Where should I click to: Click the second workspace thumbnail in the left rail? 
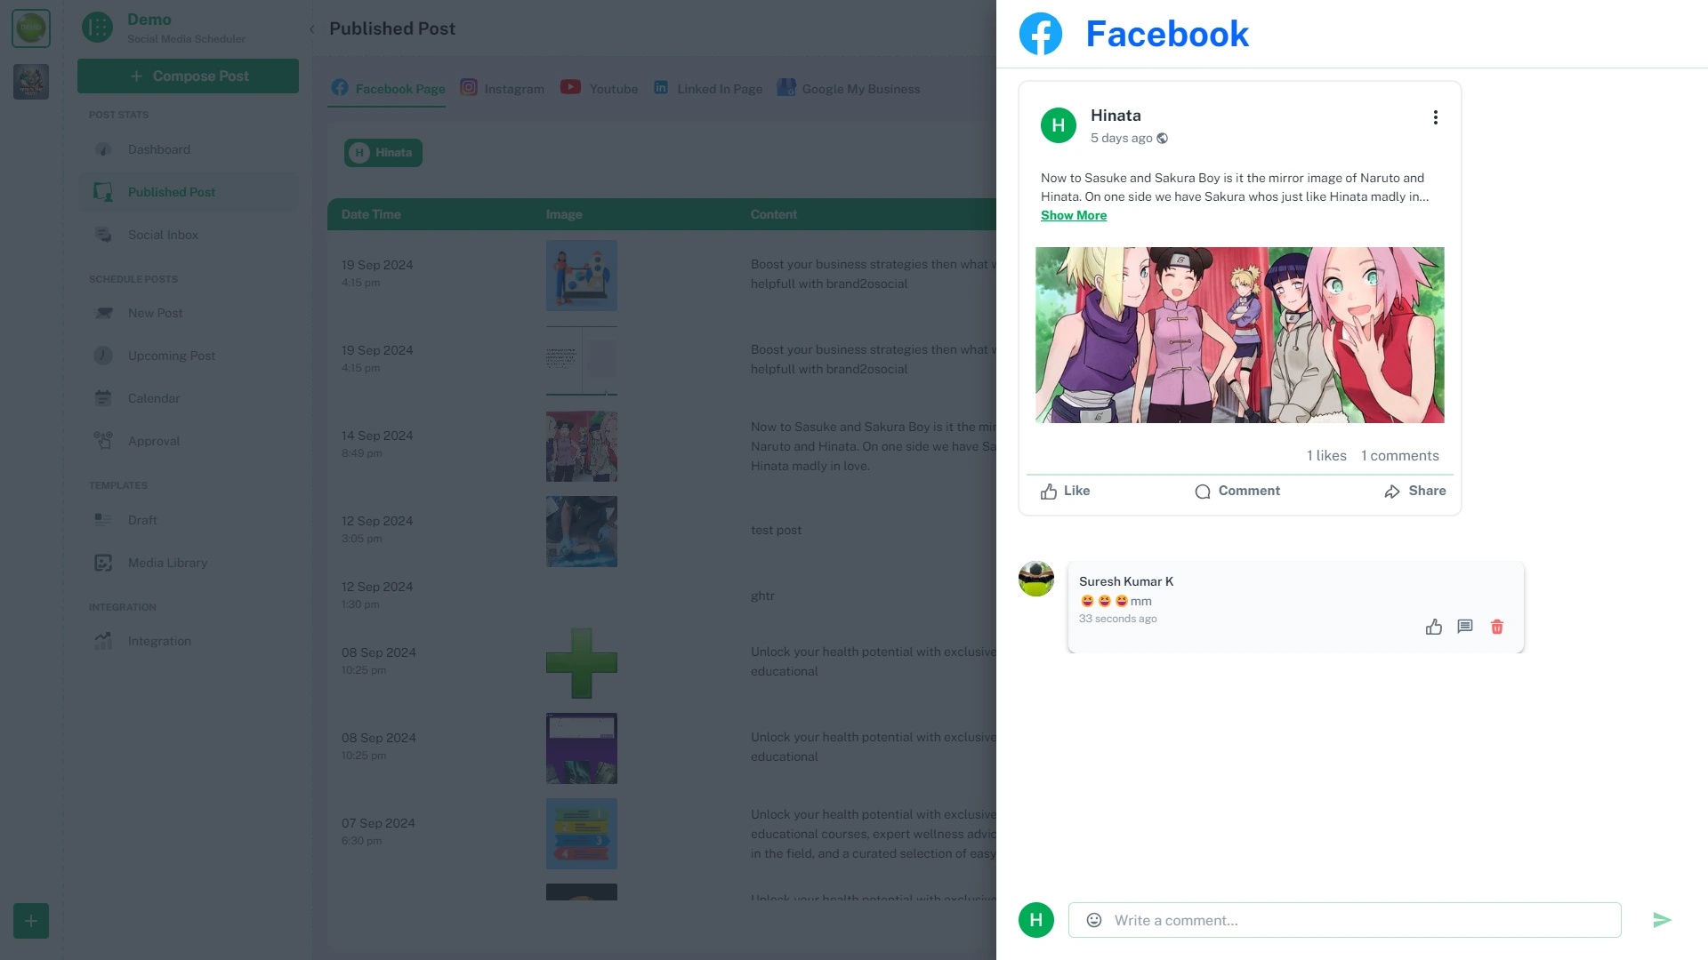click(31, 82)
